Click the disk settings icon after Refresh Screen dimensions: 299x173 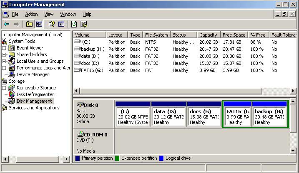click(x=84, y=24)
